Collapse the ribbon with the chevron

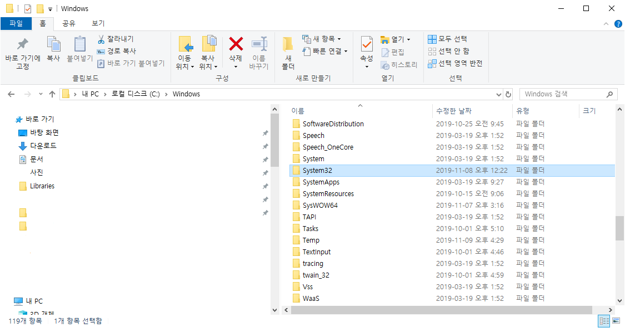(606, 24)
